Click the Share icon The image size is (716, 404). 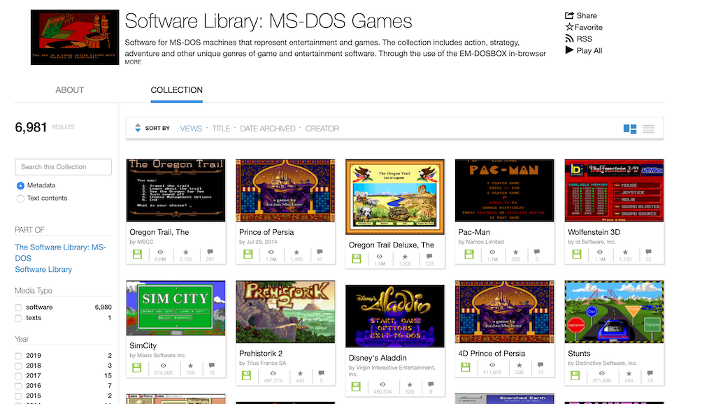tap(569, 15)
